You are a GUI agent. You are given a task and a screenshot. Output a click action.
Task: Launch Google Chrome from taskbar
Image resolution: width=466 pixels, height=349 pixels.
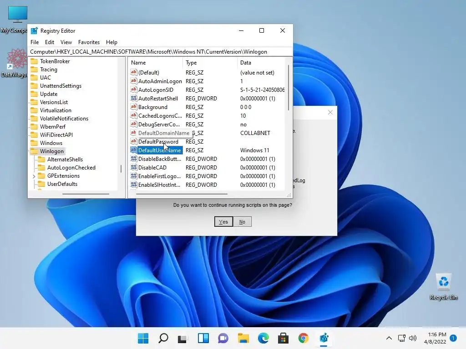(x=304, y=338)
